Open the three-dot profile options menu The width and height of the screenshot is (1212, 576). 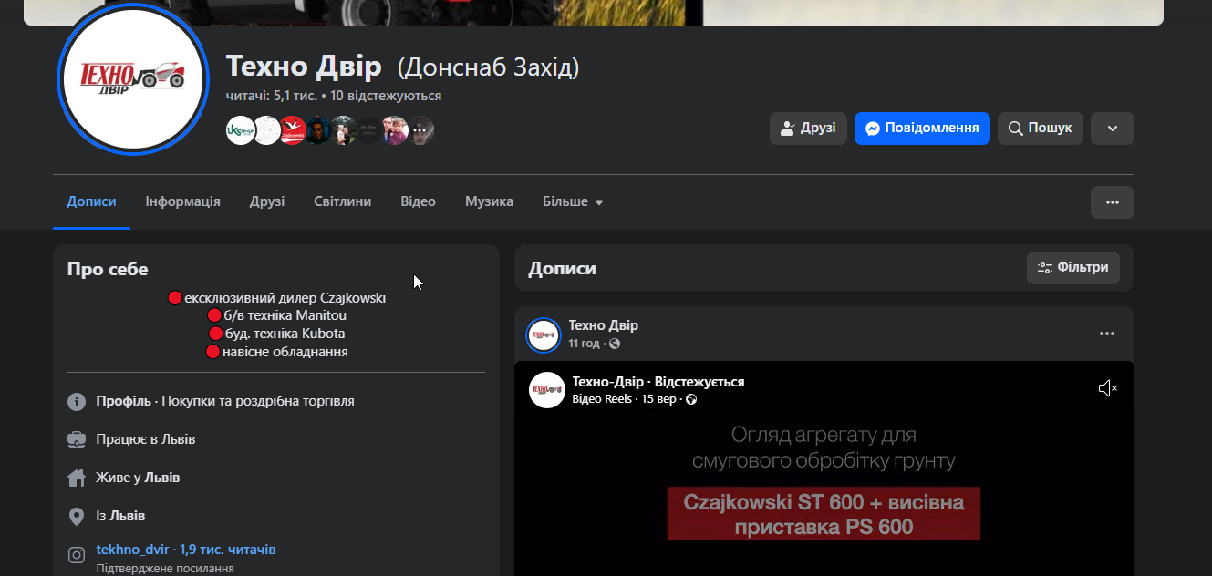1113,202
